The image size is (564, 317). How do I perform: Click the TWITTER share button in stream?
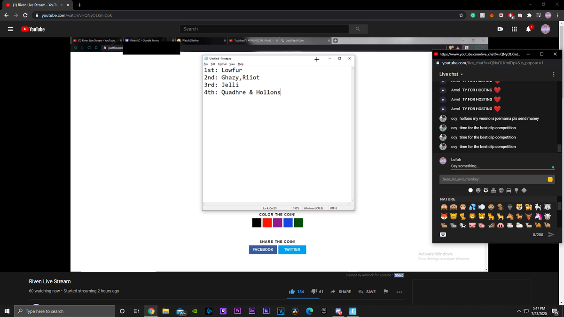tap(292, 249)
